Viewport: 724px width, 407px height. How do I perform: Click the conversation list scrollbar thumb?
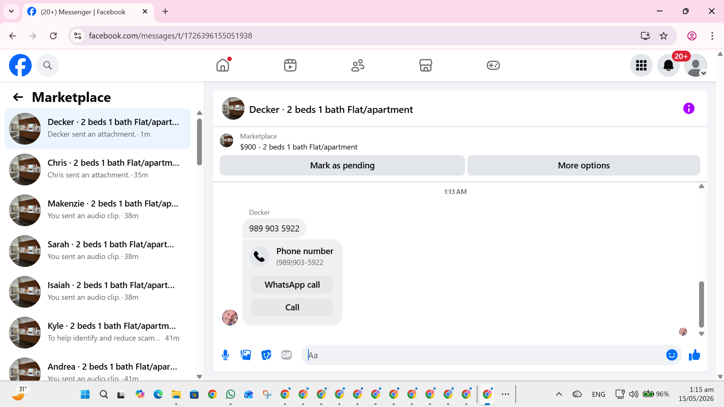tap(199, 142)
